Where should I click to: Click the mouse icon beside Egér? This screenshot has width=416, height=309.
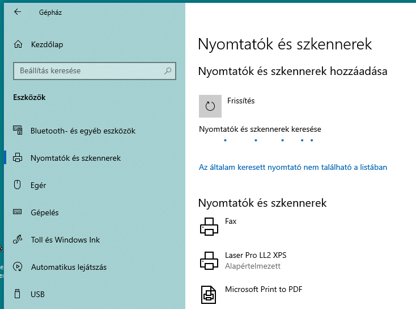point(17,185)
